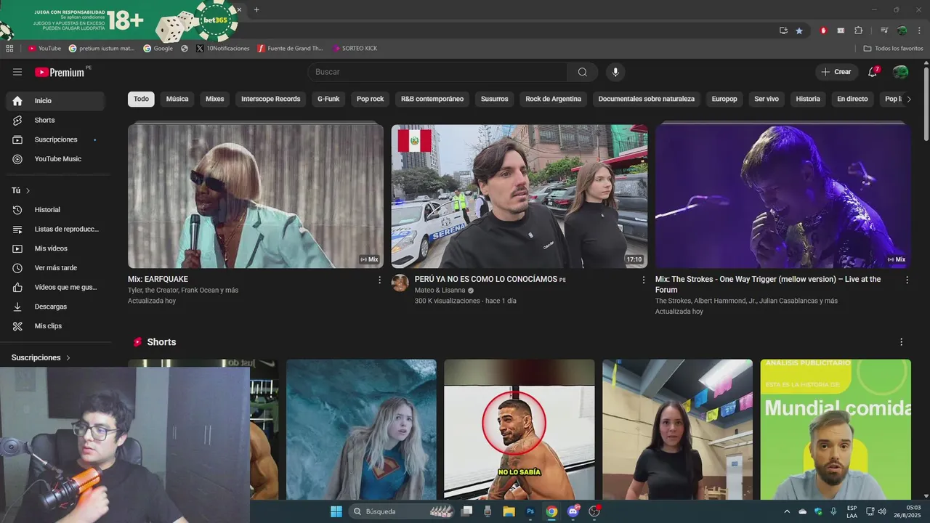Open Shorts from the sidebar
The image size is (930, 523).
(x=55, y=120)
